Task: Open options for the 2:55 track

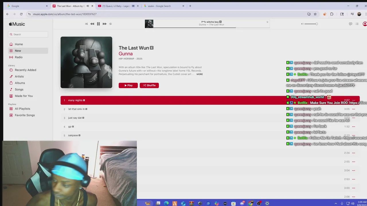Action: tap(354, 162)
